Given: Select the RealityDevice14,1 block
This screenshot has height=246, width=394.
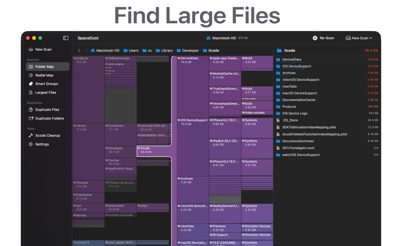Looking at the screenshot, I should (225, 213).
